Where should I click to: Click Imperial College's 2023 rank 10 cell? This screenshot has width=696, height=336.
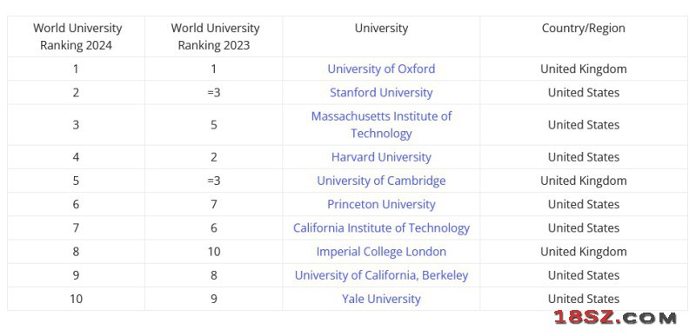click(x=214, y=252)
